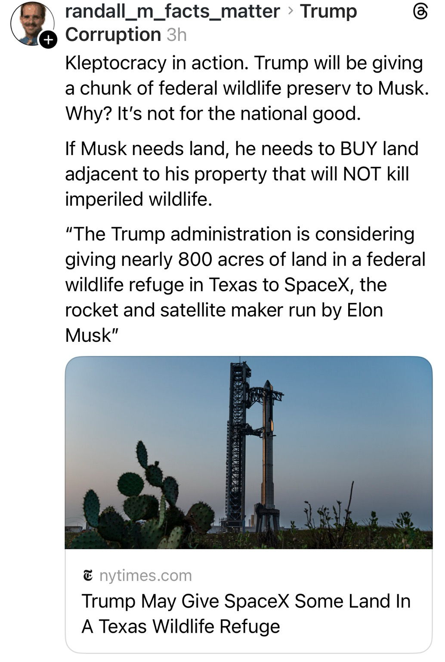Click the "If Musk needs land" paragraph
Viewport: 445px width, 662px height.
pos(241,174)
